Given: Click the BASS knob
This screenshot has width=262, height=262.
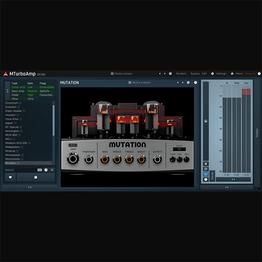Looking at the screenshot, I should tap(105, 159).
